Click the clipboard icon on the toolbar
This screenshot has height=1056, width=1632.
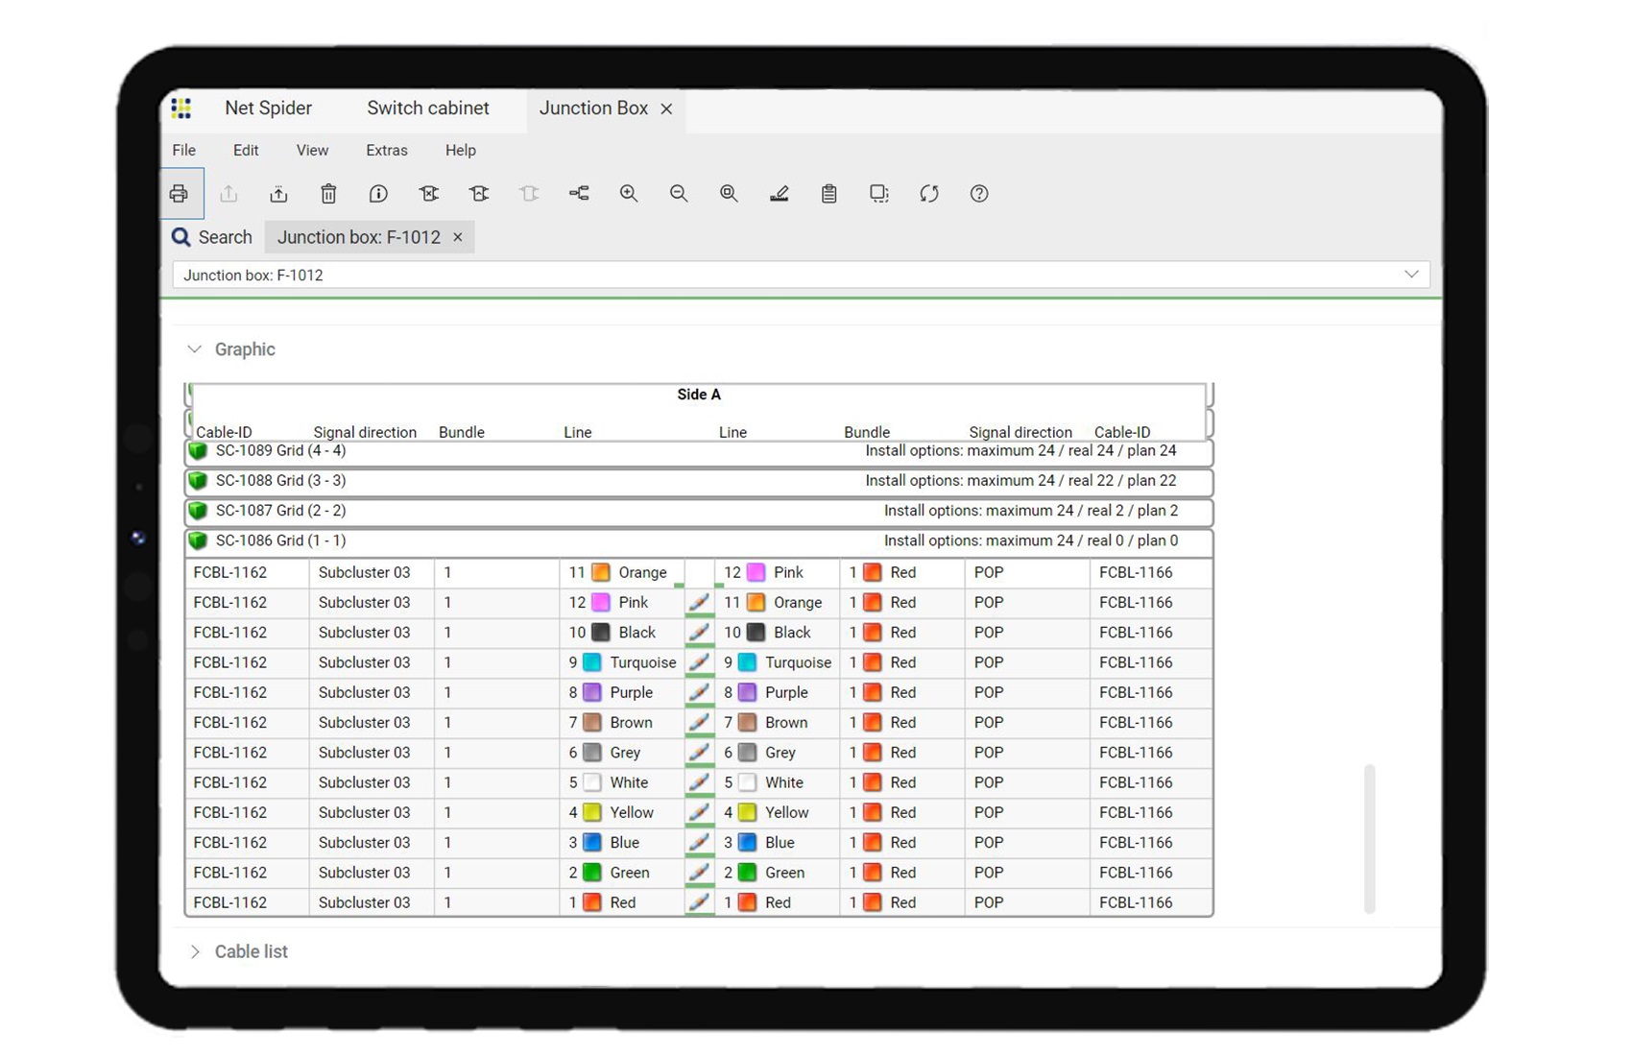[x=828, y=193]
